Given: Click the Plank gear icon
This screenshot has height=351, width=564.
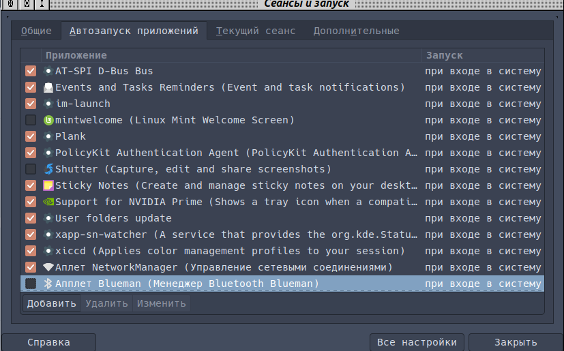Looking at the screenshot, I should coord(48,136).
